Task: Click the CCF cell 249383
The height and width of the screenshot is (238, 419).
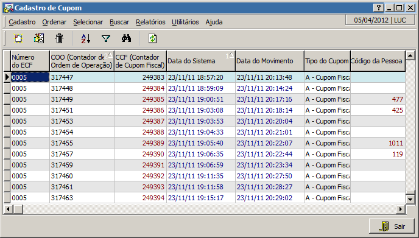Action: pyautogui.click(x=140, y=77)
